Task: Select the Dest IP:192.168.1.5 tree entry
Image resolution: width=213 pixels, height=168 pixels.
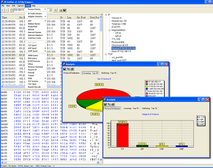Action: click(x=121, y=51)
